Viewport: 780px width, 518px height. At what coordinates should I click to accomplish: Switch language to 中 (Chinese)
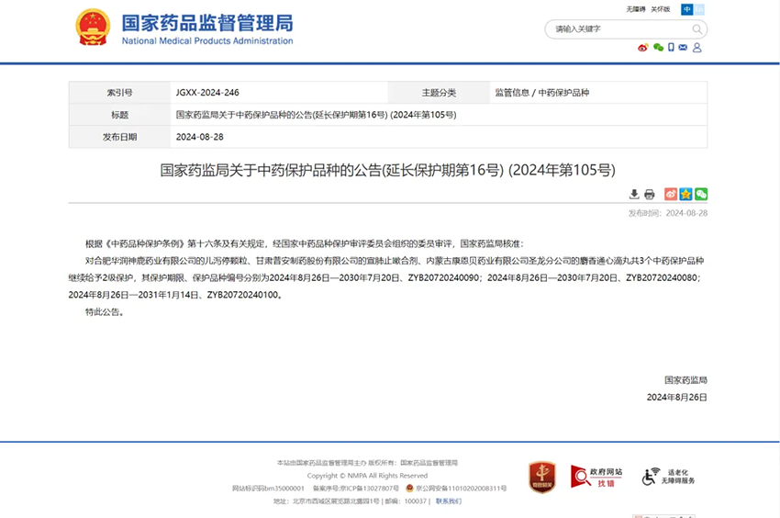pyautogui.click(x=688, y=9)
